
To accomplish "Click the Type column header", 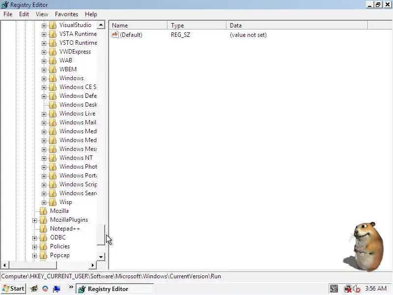I will [x=197, y=26].
